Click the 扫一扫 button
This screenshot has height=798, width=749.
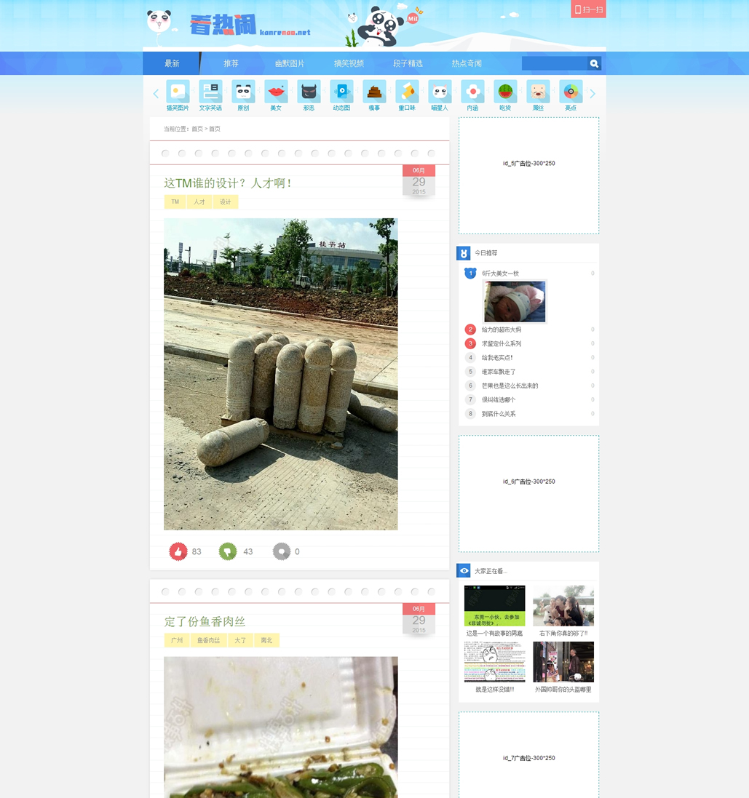tap(589, 9)
